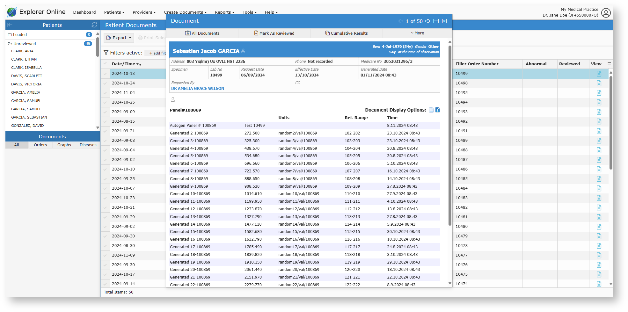Click patient icon next to Sebastian Jacob GARCIA
Image resolution: width=628 pixels, height=312 pixels.
click(x=243, y=51)
